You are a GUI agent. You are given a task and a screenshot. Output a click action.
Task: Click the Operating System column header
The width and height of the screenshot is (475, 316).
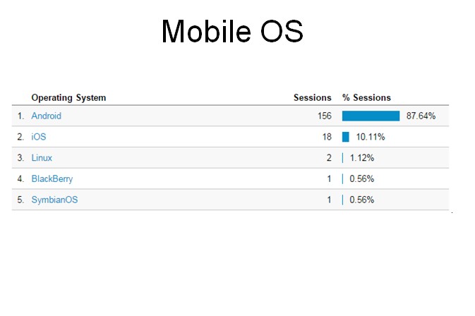68,98
